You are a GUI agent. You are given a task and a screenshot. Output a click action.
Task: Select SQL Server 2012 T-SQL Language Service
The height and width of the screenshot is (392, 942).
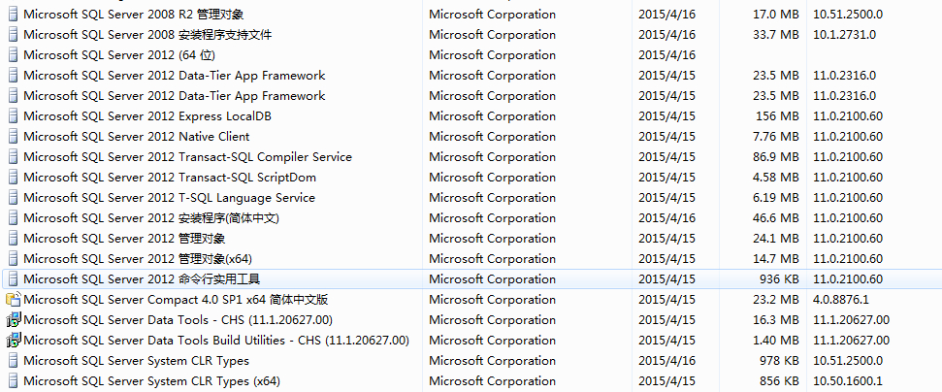coord(169,197)
